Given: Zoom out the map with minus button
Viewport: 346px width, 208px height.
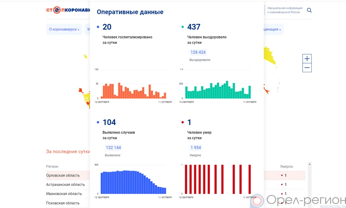Looking at the screenshot, I should click(x=307, y=68).
